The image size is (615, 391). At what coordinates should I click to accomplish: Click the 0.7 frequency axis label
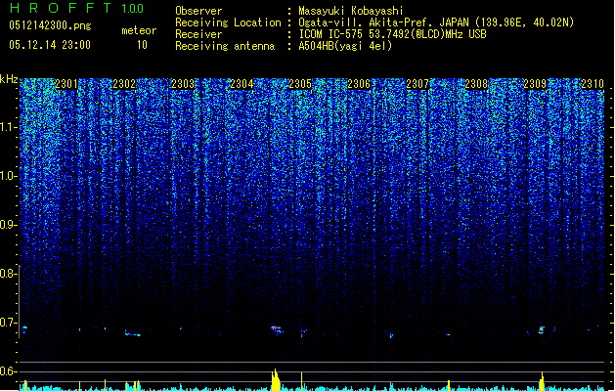[x=8, y=323]
